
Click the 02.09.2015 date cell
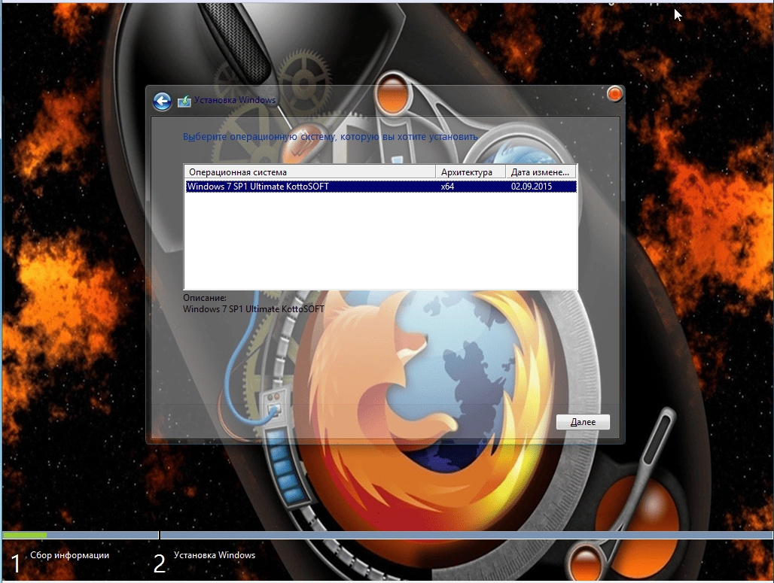531,187
